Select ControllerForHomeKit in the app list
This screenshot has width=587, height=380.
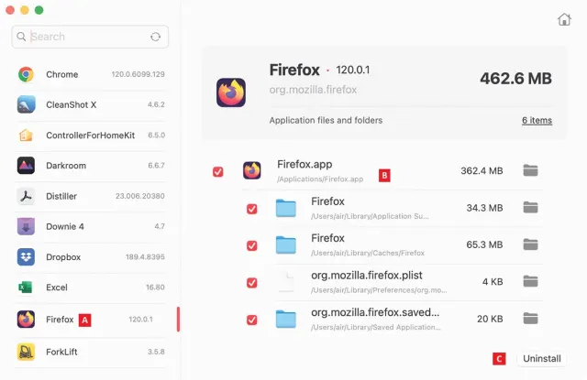tap(91, 136)
